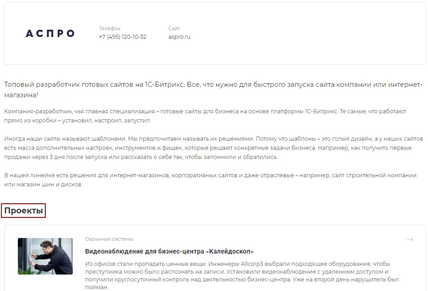Click the arrow icon on the project card
The width and height of the screenshot is (428, 291).
409,239
